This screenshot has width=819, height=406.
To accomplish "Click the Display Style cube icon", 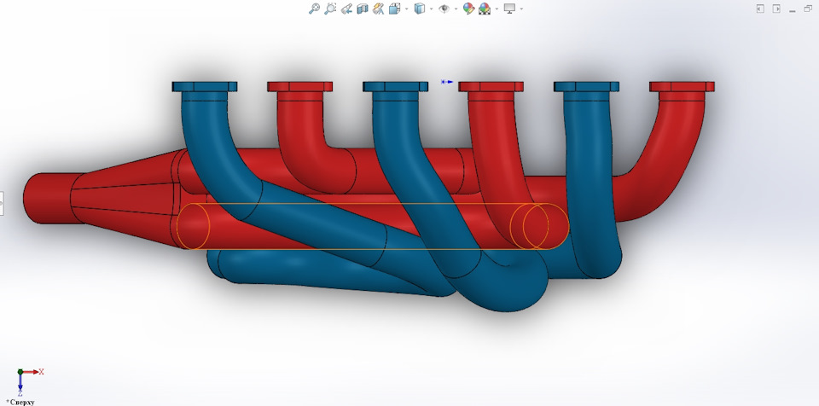I will pyautogui.click(x=420, y=9).
